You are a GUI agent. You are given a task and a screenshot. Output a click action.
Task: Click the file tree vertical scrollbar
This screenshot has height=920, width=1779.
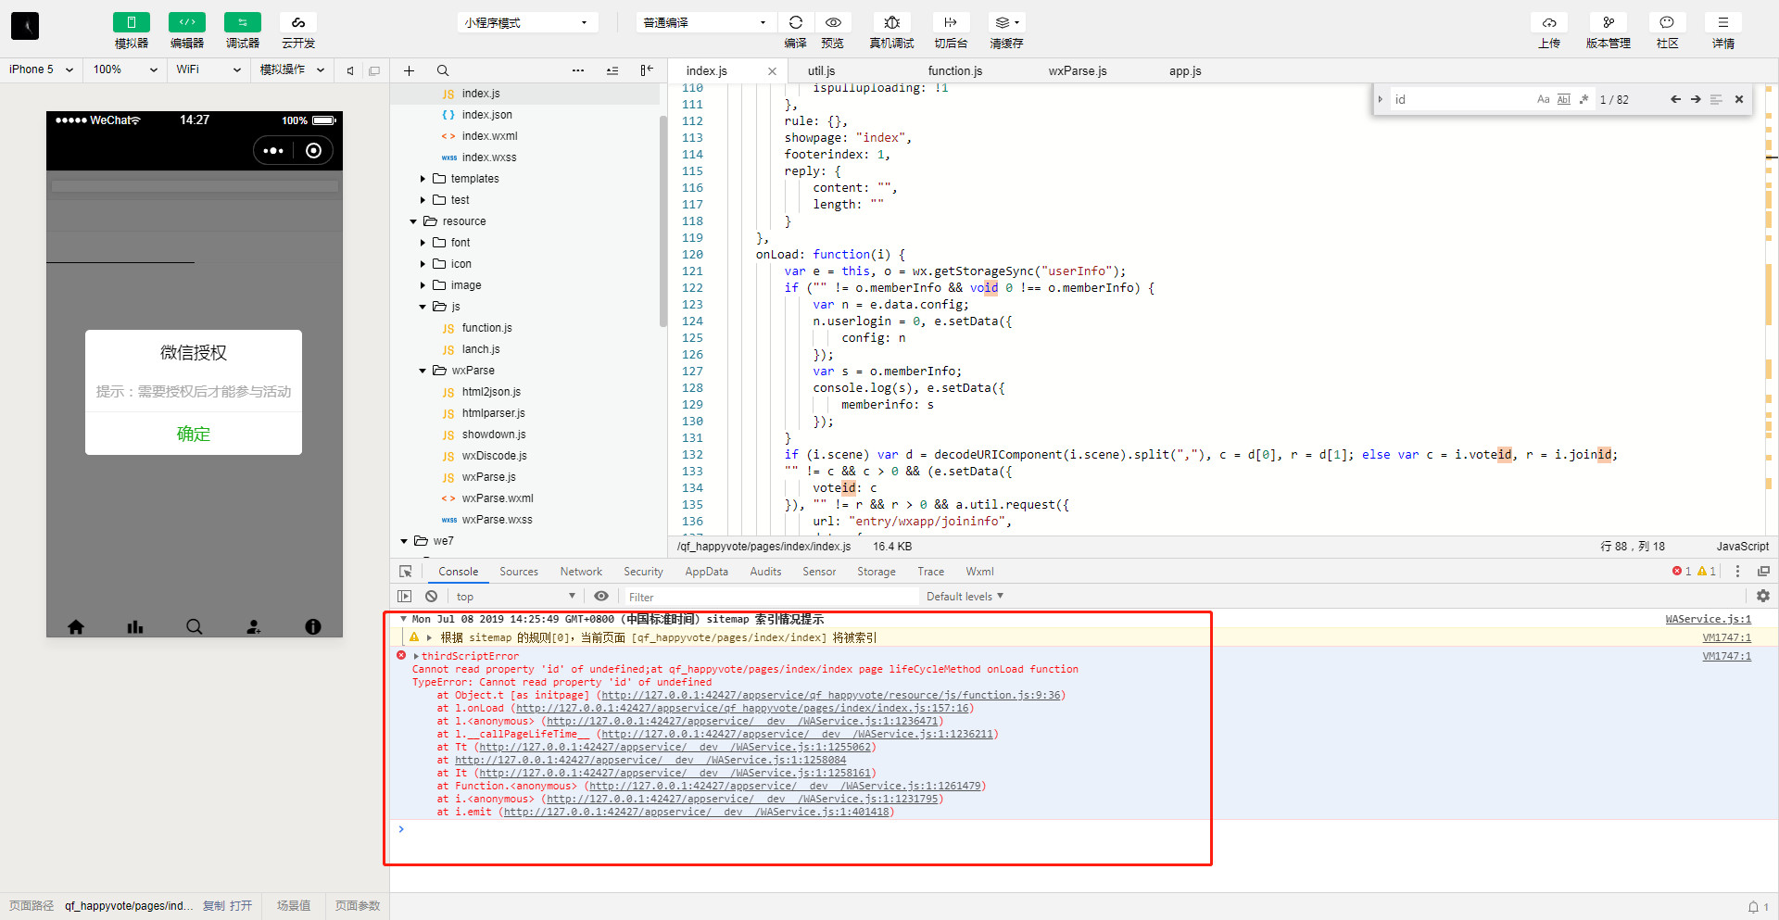[x=662, y=222]
